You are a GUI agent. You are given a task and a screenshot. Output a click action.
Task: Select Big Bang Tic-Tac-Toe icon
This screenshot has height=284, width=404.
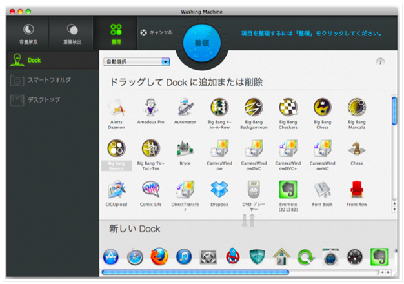tap(151, 148)
